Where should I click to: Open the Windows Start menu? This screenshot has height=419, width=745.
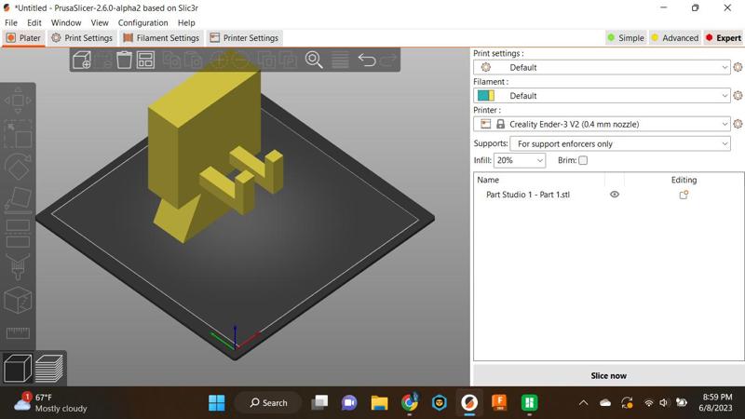coord(217,403)
